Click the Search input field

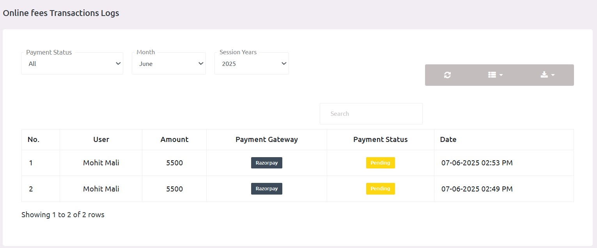coord(371,114)
